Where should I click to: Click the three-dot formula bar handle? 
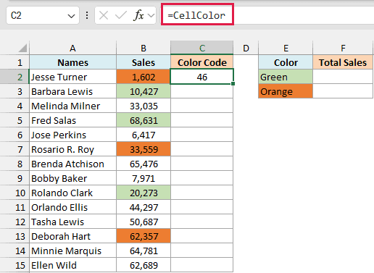tap(87, 15)
